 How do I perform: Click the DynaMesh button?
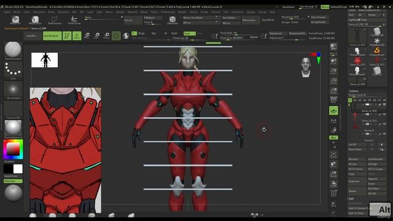pos(268,20)
